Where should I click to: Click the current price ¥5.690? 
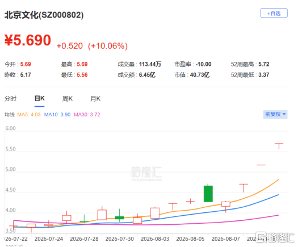[28, 40]
